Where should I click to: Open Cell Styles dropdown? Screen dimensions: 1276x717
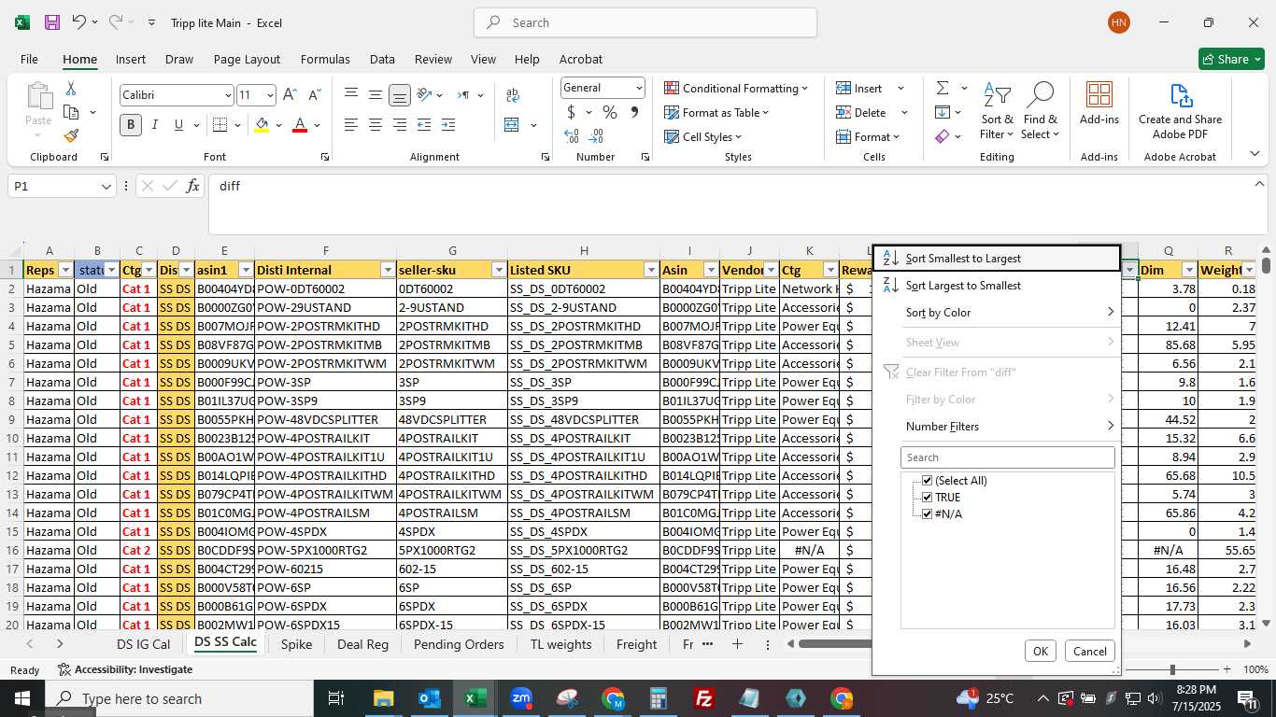704,136
